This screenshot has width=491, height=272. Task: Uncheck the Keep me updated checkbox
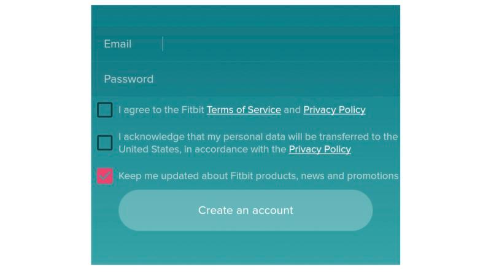click(105, 176)
